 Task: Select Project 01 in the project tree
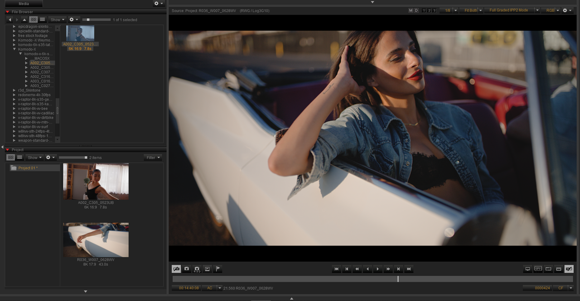pyautogui.click(x=35, y=168)
